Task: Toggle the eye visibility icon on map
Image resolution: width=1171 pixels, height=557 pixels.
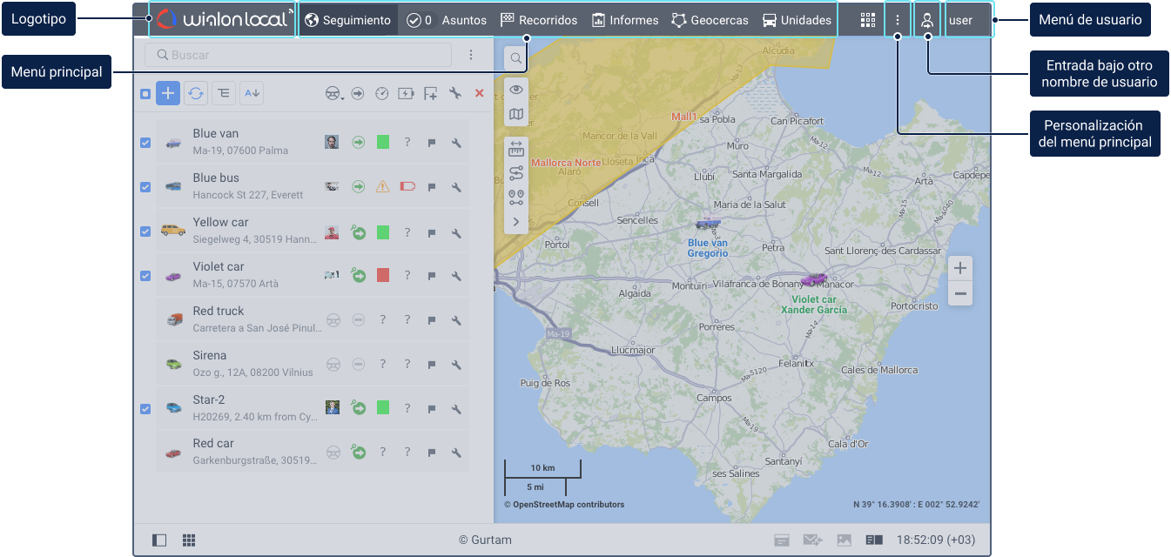Action: tap(516, 90)
